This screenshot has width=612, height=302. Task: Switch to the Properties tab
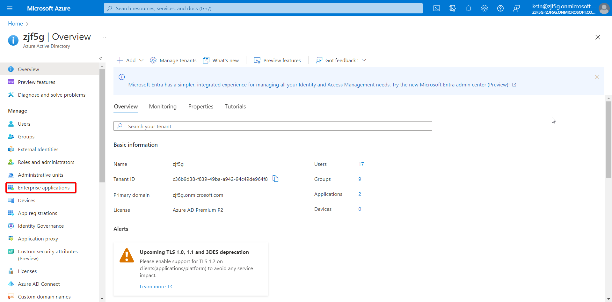(201, 107)
